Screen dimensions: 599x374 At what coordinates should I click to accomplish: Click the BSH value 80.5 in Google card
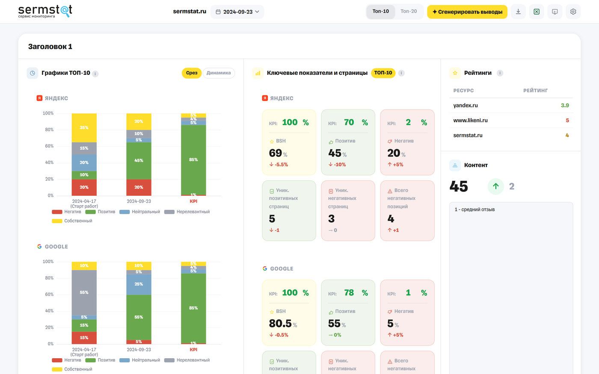(x=280, y=324)
